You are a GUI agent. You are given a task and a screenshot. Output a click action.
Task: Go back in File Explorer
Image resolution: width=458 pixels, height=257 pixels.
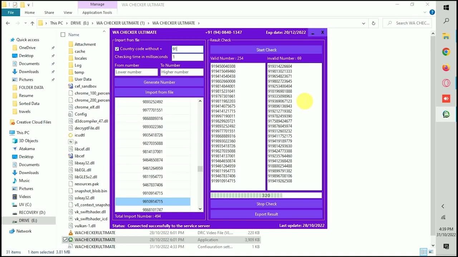click(8, 23)
